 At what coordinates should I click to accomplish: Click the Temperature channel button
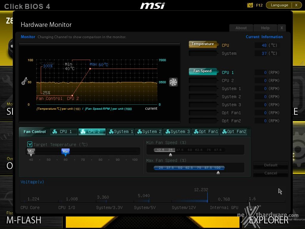coord(203,44)
